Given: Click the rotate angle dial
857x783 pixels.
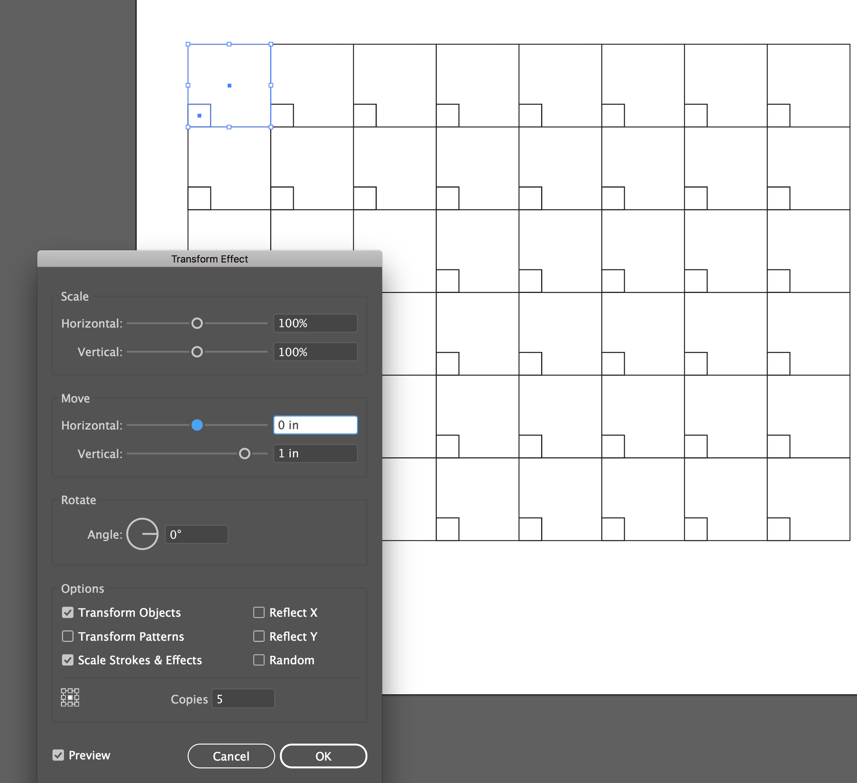Looking at the screenshot, I should [142, 534].
